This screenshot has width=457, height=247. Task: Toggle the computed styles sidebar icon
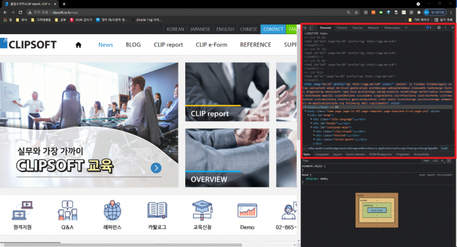(449, 161)
